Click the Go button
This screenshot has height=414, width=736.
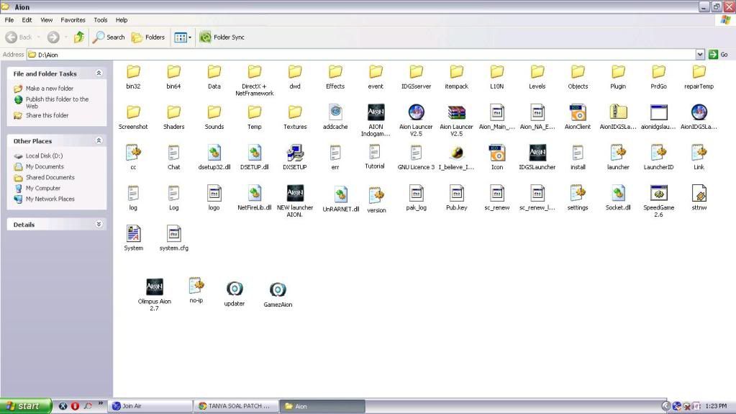coord(719,55)
